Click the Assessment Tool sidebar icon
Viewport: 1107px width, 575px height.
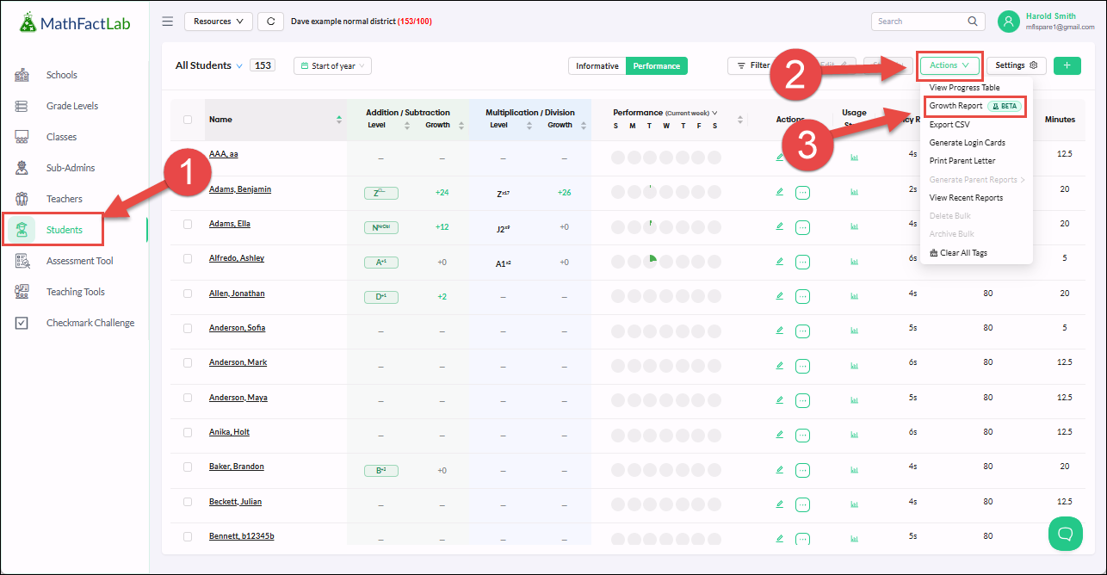pyautogui.click(x=22, y=261)
